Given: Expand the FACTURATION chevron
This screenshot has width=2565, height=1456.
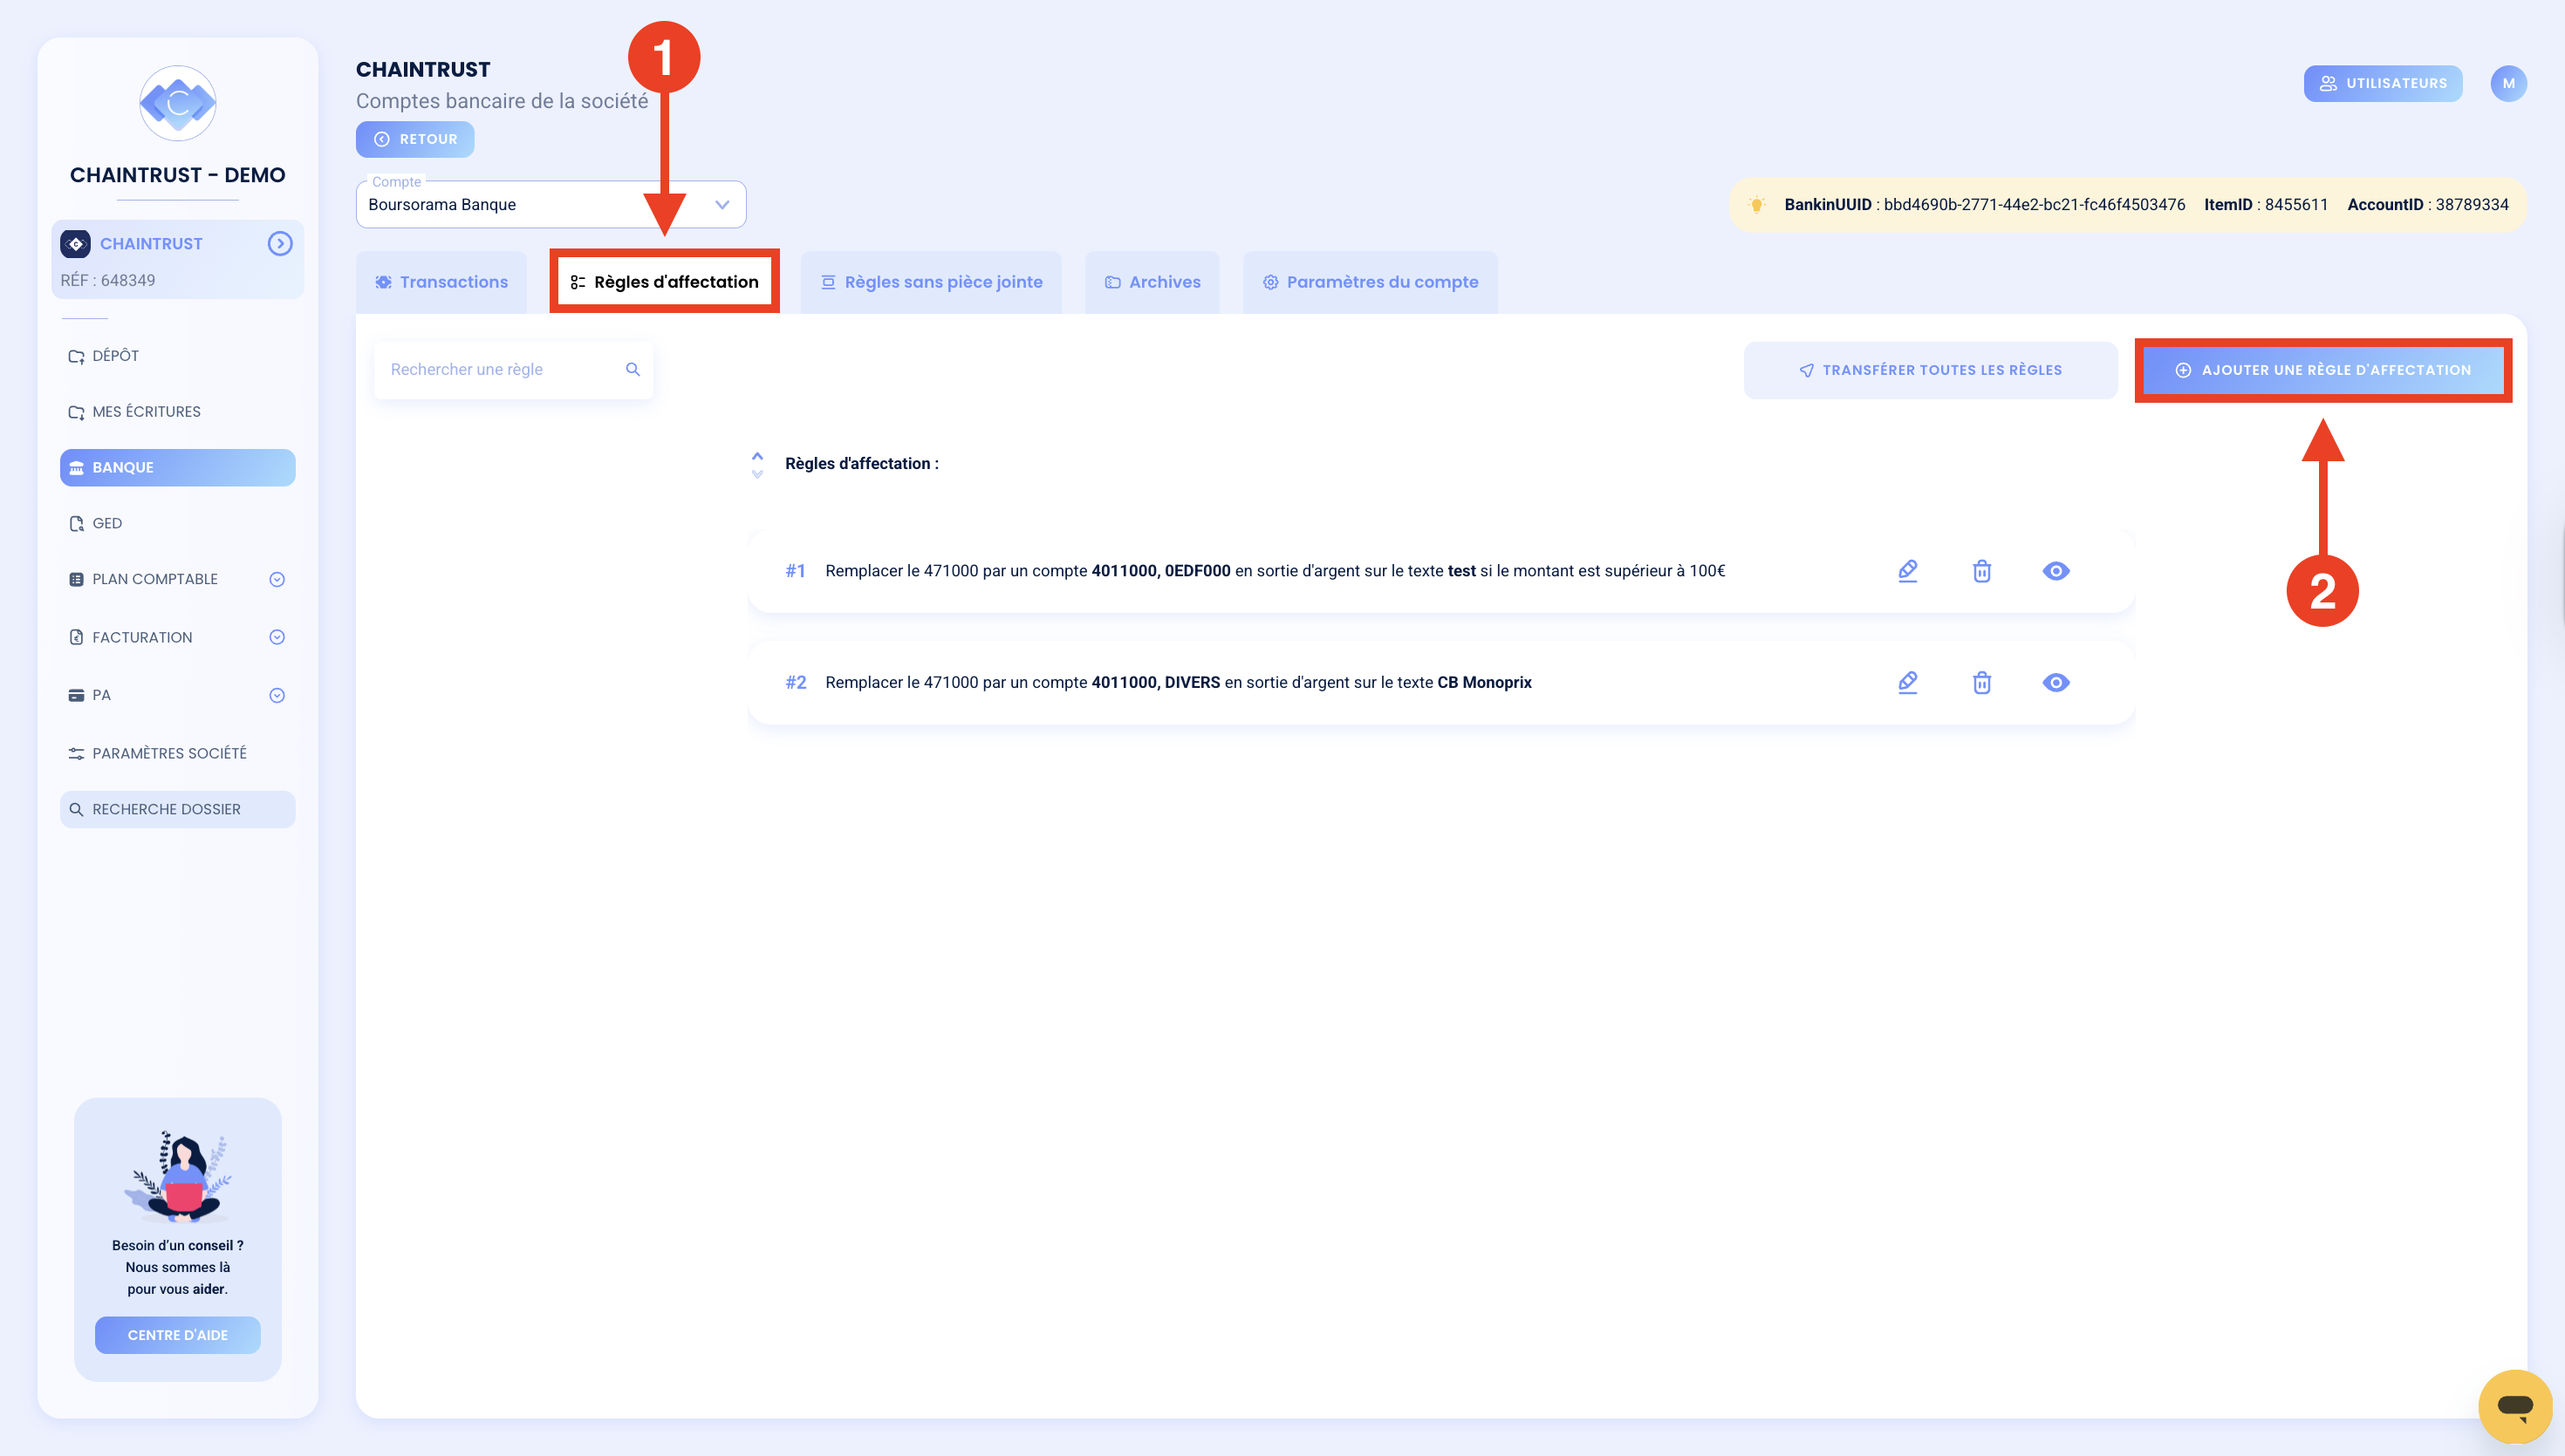Looking at the screenshot, I should pyautogui.click(x=277, y=638).
